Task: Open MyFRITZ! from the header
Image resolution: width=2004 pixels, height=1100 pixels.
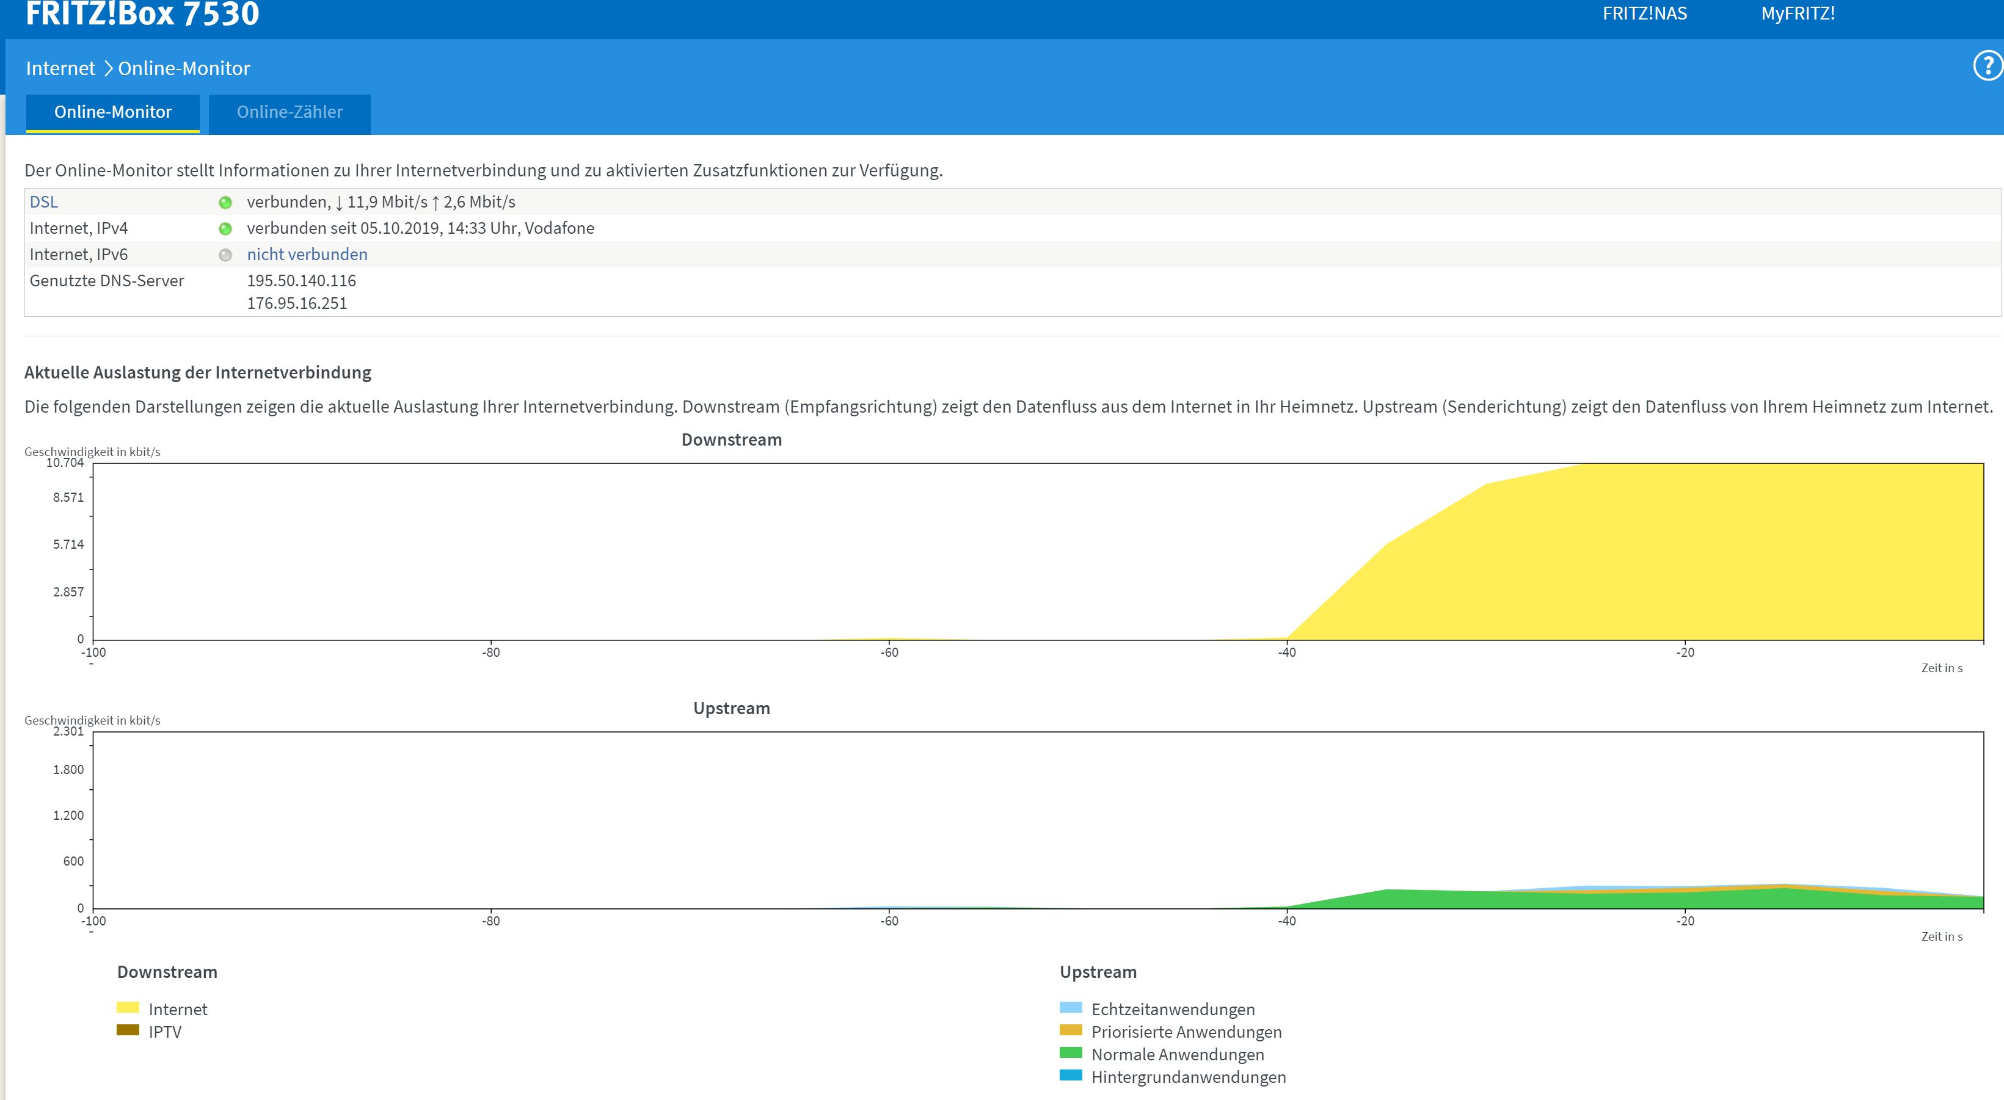Action: pyautogui.click(x=1797, y=14)
